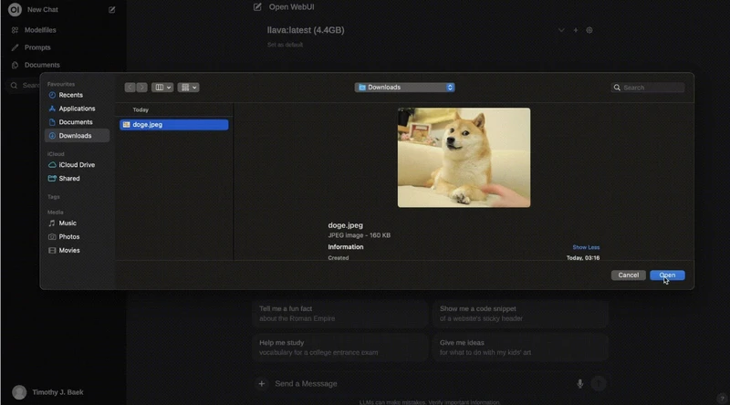The width and height of the screenshot is (730, 405).
Task: Go back with the dialog back arrow
Action: pyautogui.click(x=130, y=87)
